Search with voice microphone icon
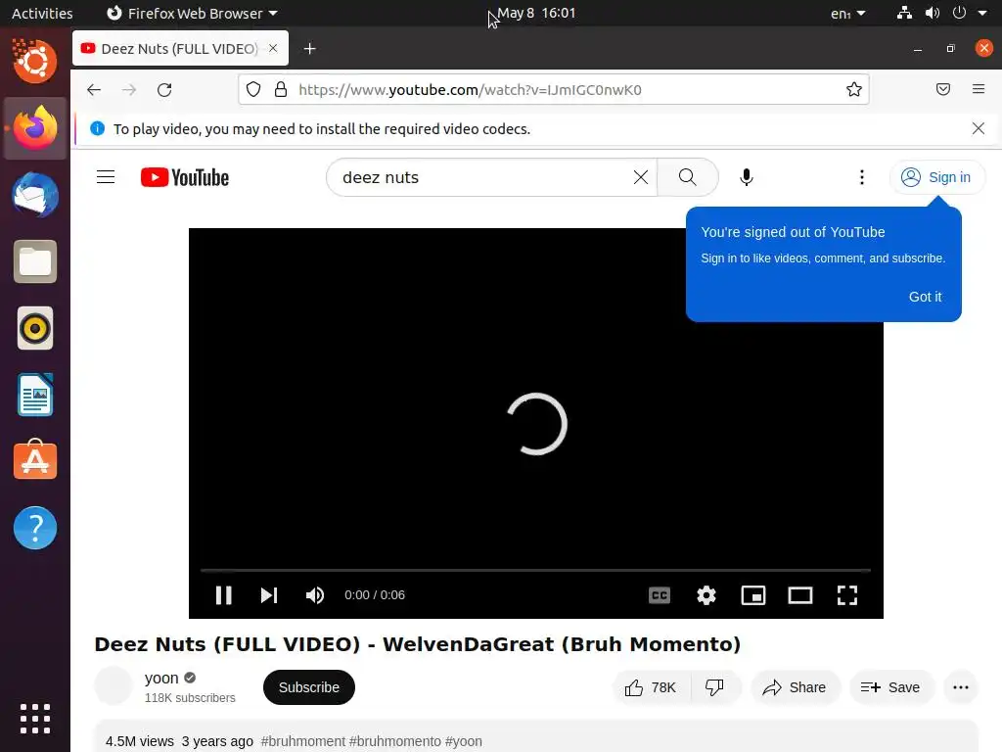 [x=746, y=177]
